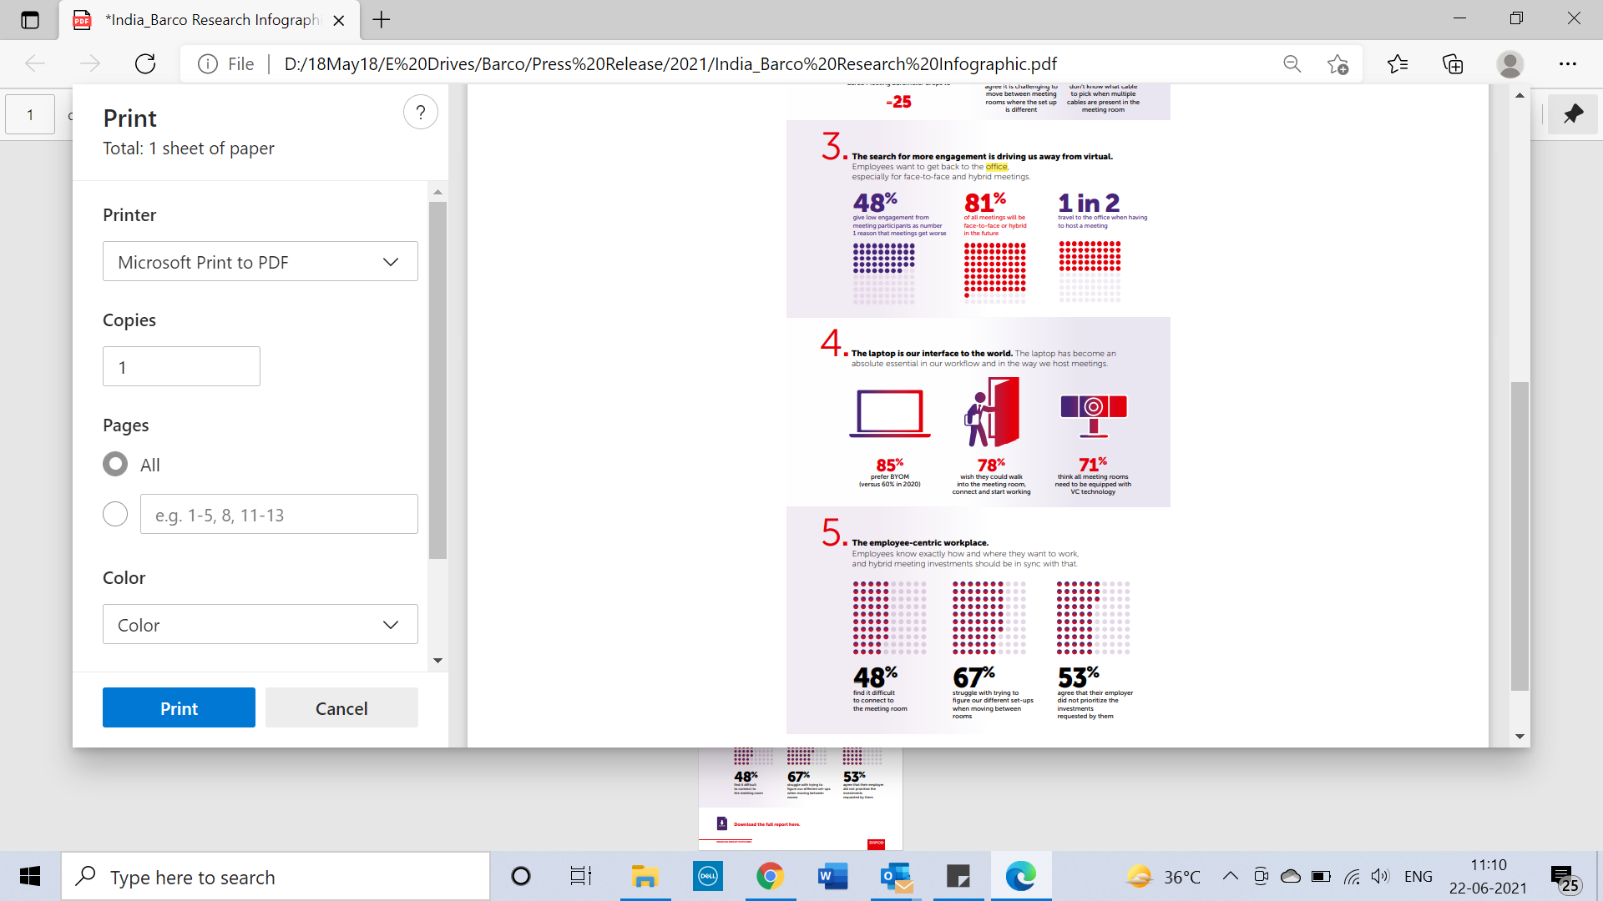
Task: Click the print help question mark icon
Action: tap(421, 113)
